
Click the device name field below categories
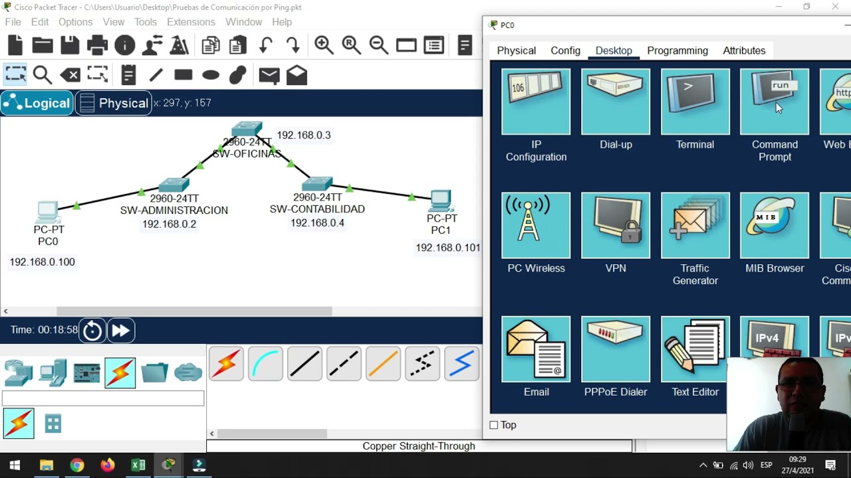103,398
